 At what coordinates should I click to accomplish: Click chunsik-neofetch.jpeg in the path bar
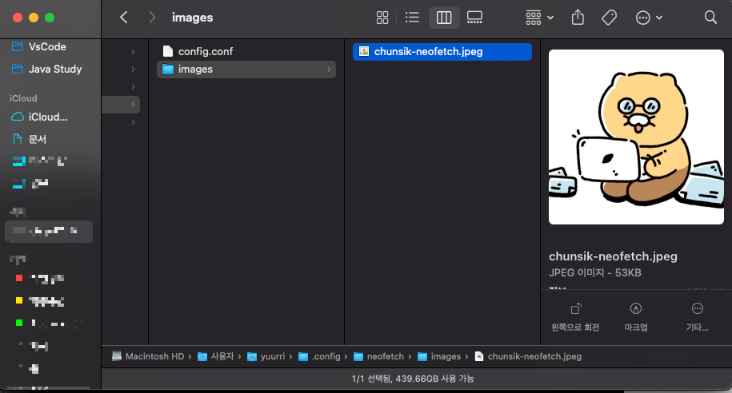click(528, 356)
